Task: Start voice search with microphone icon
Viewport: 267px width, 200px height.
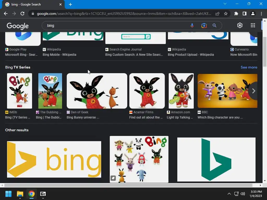Action: 192,26
